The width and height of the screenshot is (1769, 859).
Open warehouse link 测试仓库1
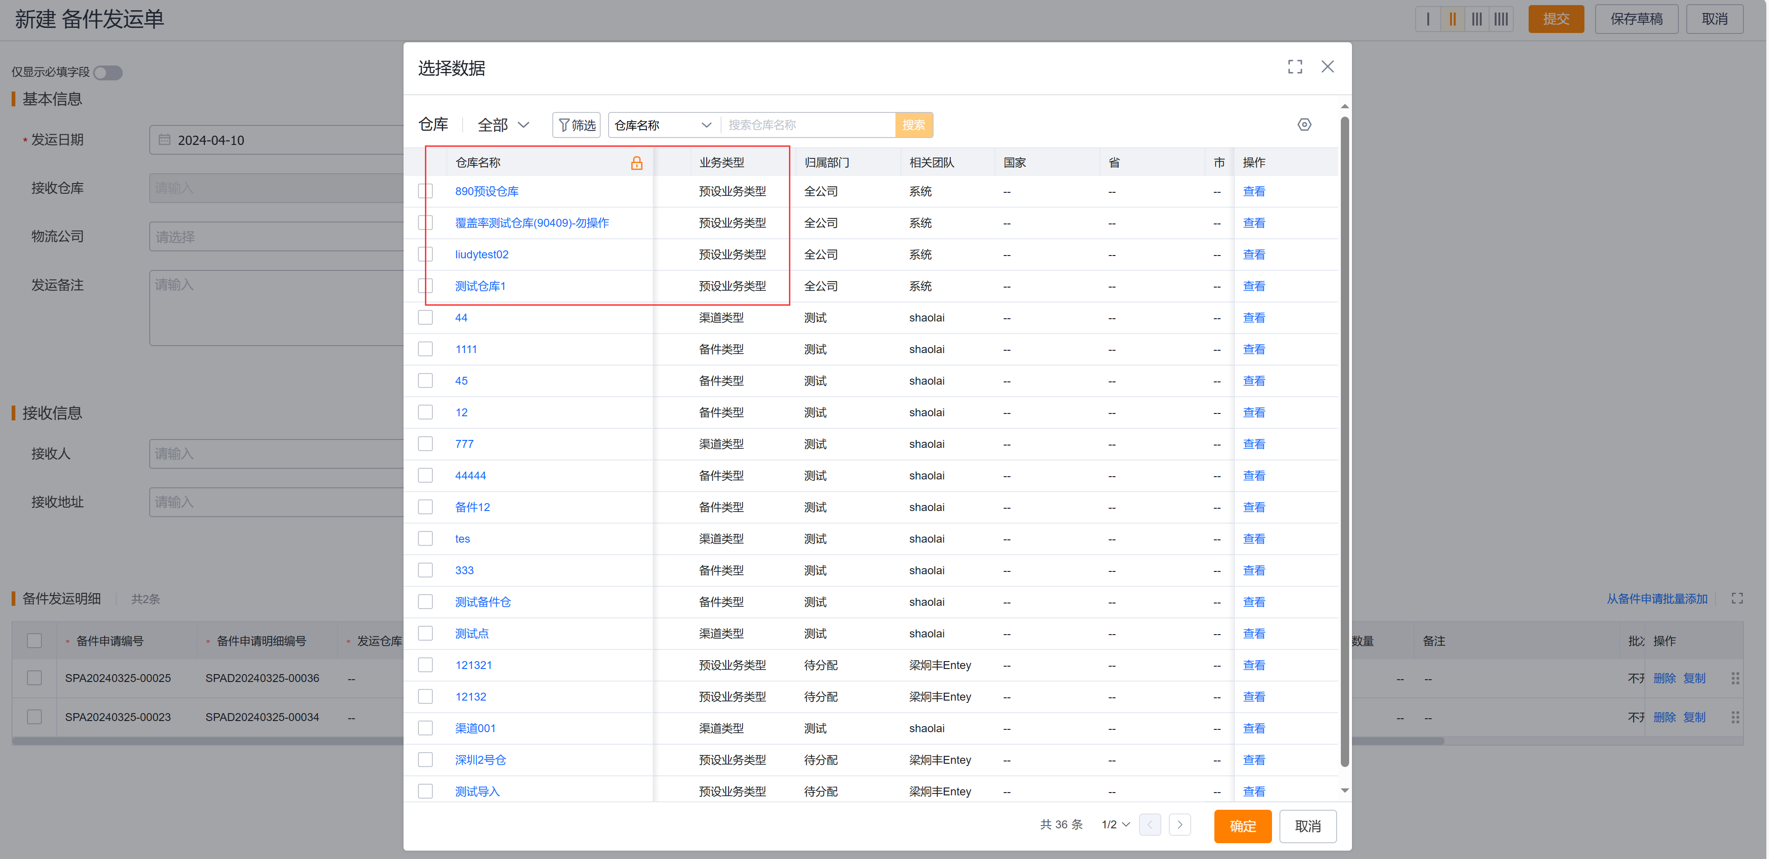tap(480, 286)
